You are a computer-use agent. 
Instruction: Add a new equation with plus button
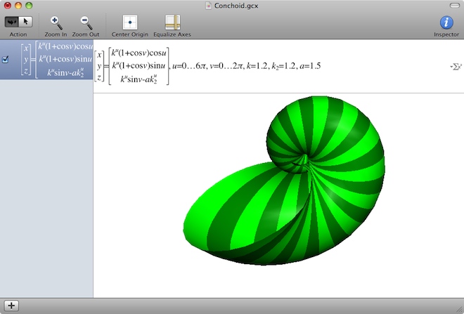[x=11, y=306]
